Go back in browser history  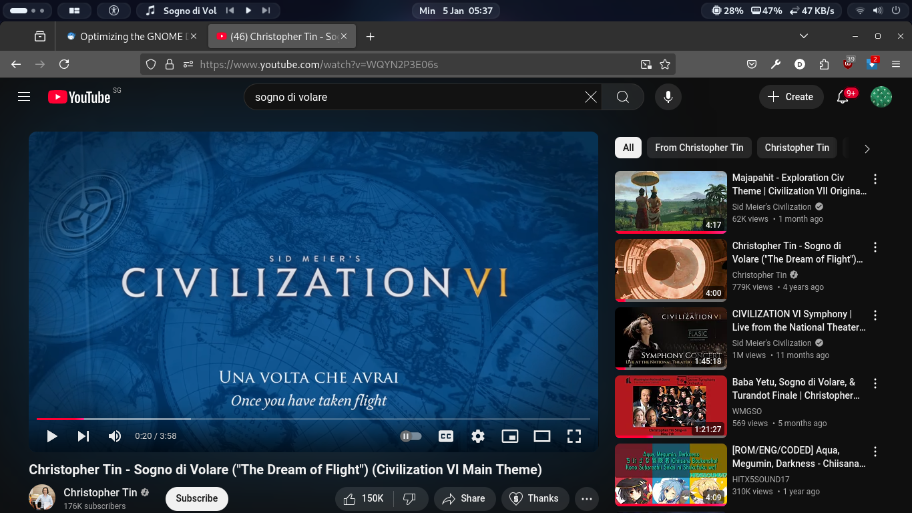point(17,64)
